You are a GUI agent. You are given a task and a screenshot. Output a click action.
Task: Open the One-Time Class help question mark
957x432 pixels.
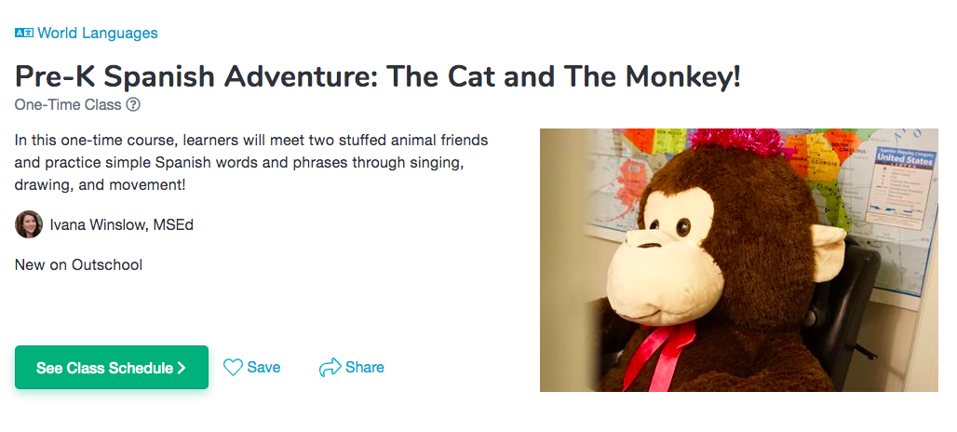click(133, 104)
